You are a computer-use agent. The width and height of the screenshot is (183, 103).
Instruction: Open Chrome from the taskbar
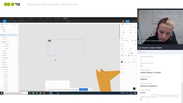pos(40,93)
